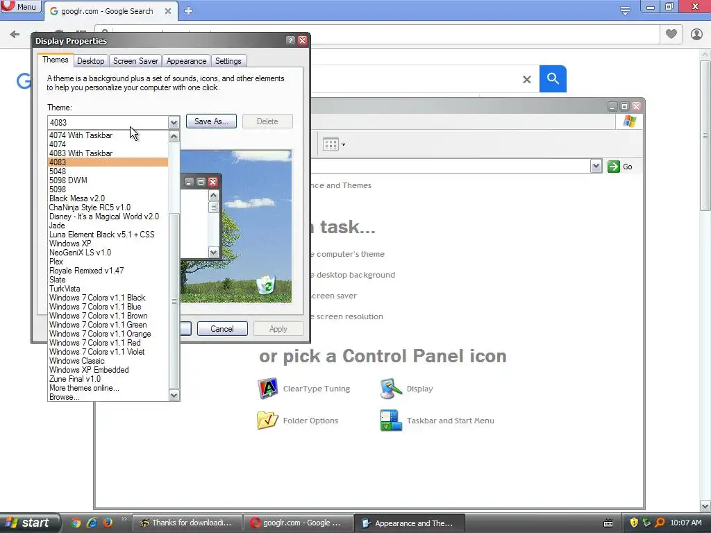Click the yellow security shield tray icon
Screen dimensions: 711x533
click(x=633, y=523)
